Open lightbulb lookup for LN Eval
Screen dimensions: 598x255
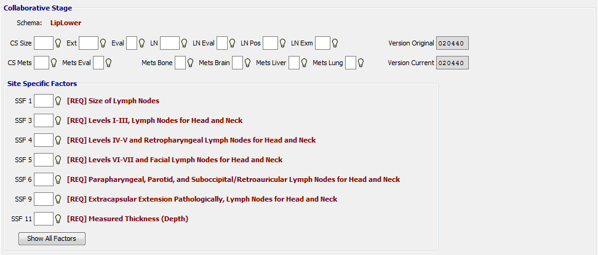[233, 43]
